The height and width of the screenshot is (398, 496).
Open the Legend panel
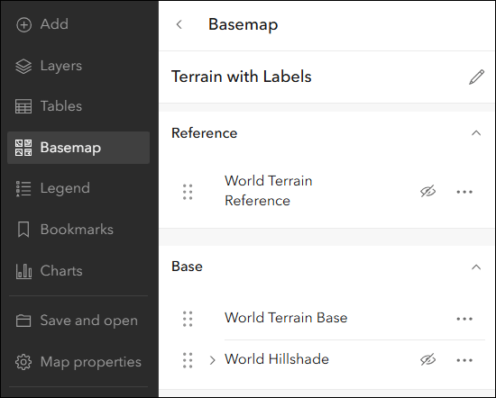78,188
